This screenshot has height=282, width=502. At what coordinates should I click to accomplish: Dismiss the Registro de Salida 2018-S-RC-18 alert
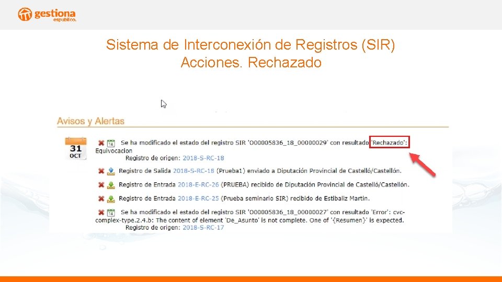point(101,171)
